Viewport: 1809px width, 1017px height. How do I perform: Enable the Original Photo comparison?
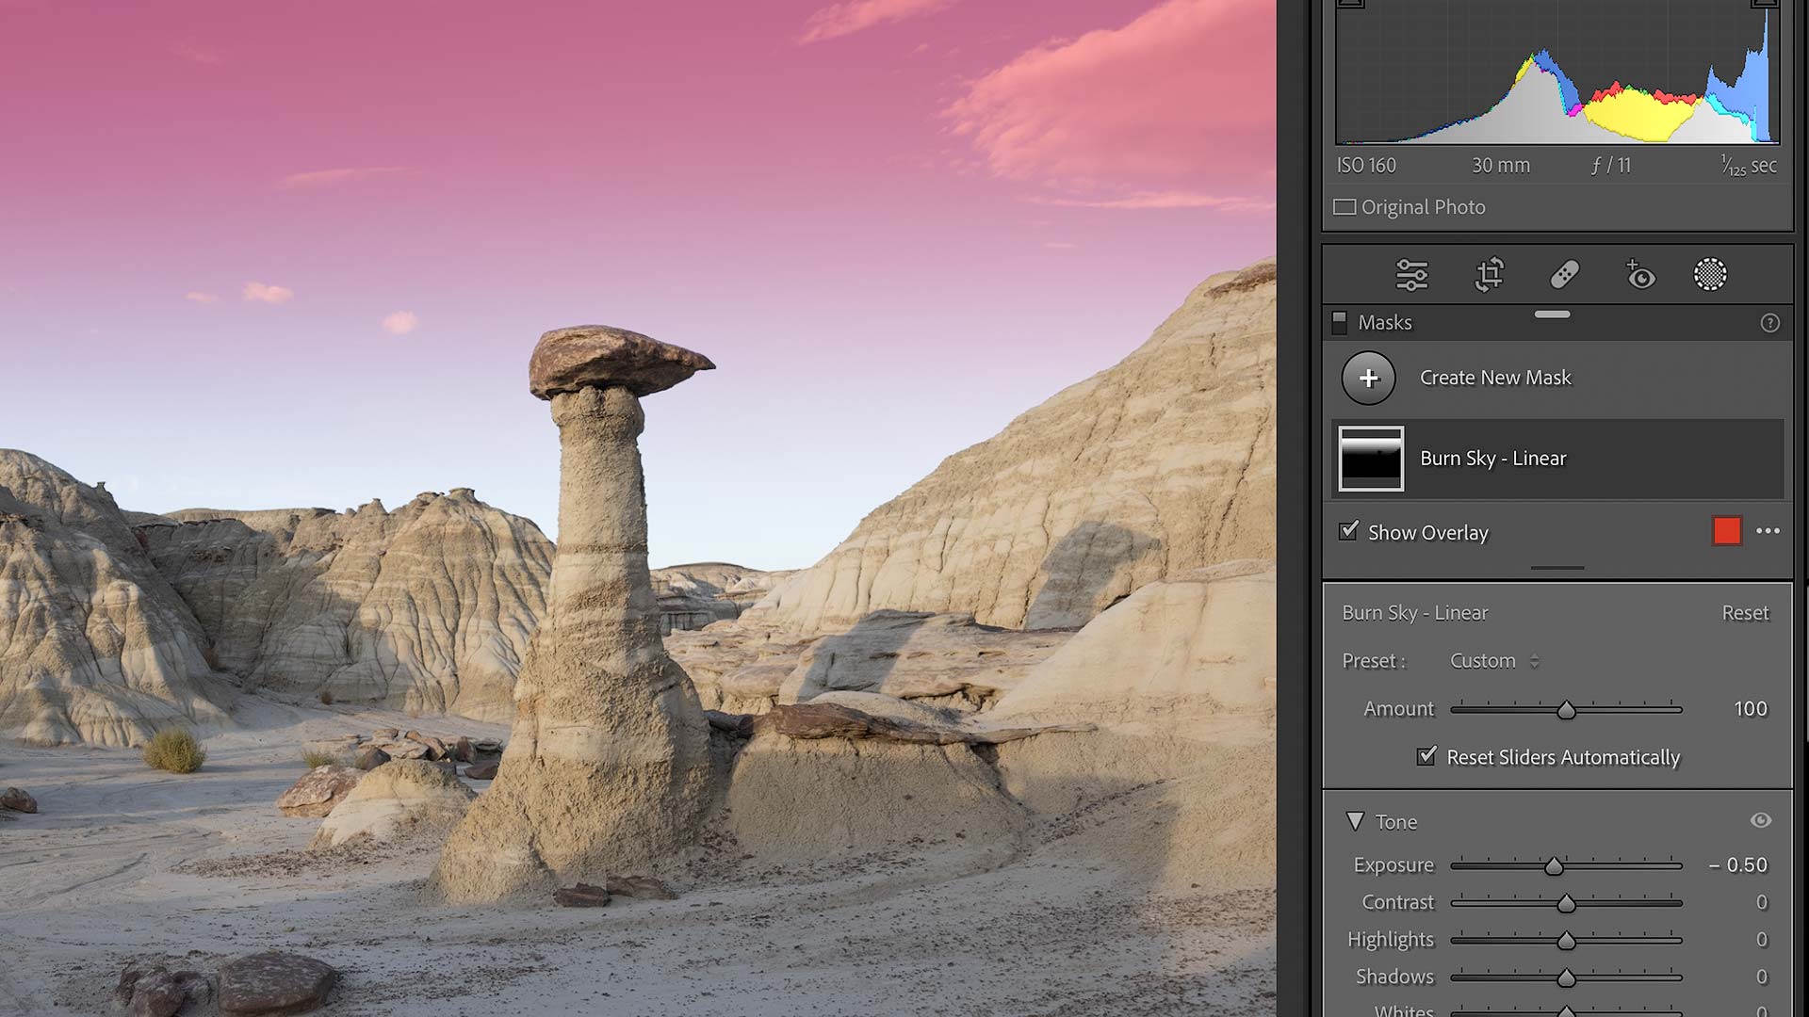pos(1345,206)
